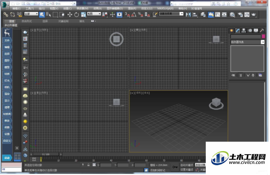The height and width of the screenshot is (175, 270).
Task: Toggle Spinner Snap
Action: click(147, 15)
